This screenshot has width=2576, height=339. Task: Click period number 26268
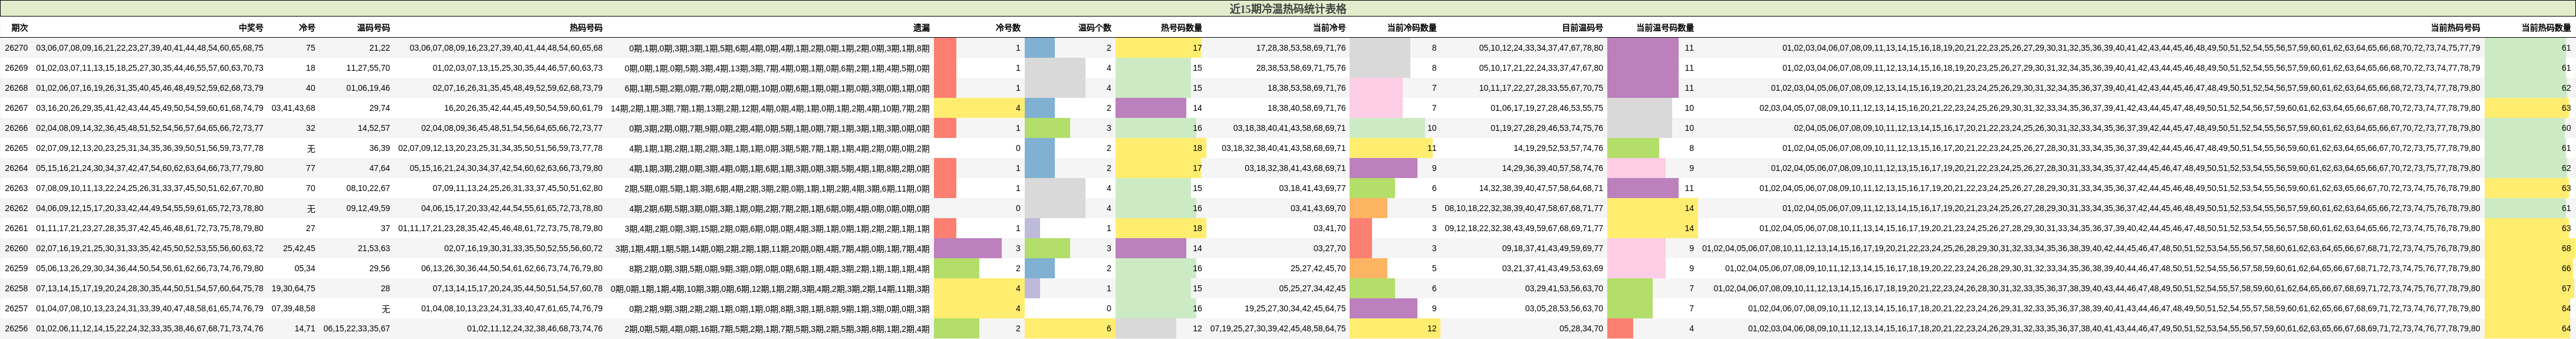(x=16, y=88)
